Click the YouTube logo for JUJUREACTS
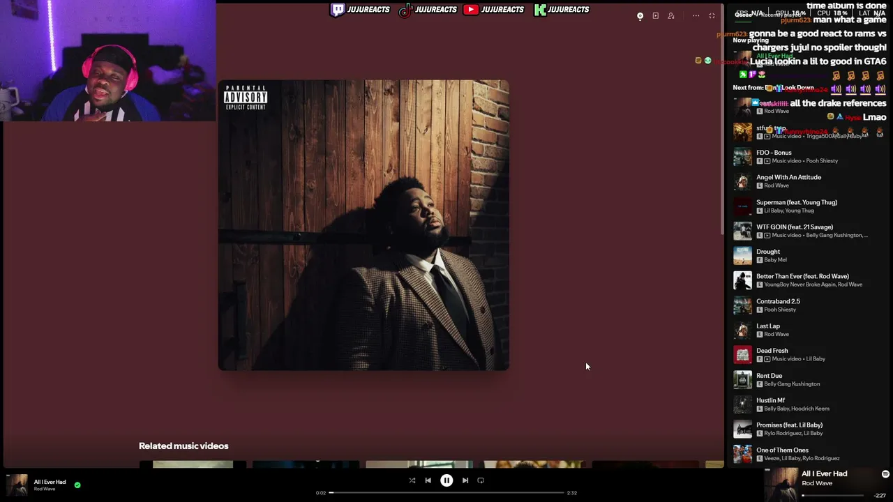Image resolution: width=893 pixels, height=502 pixels. pos(471,10)
